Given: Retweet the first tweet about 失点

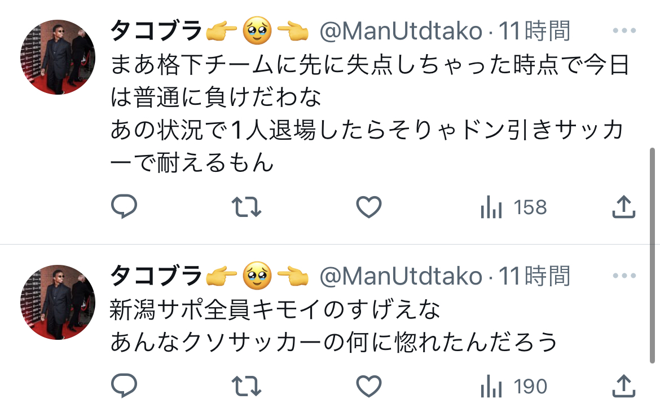Looking at the screenshot, I should click(247, 207).
